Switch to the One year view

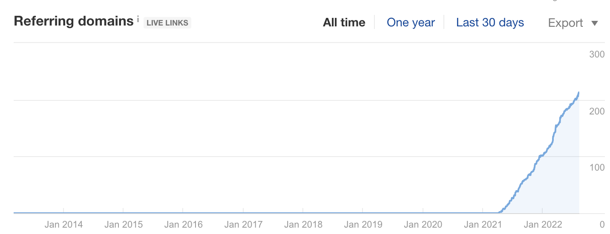tap(411, 23)
